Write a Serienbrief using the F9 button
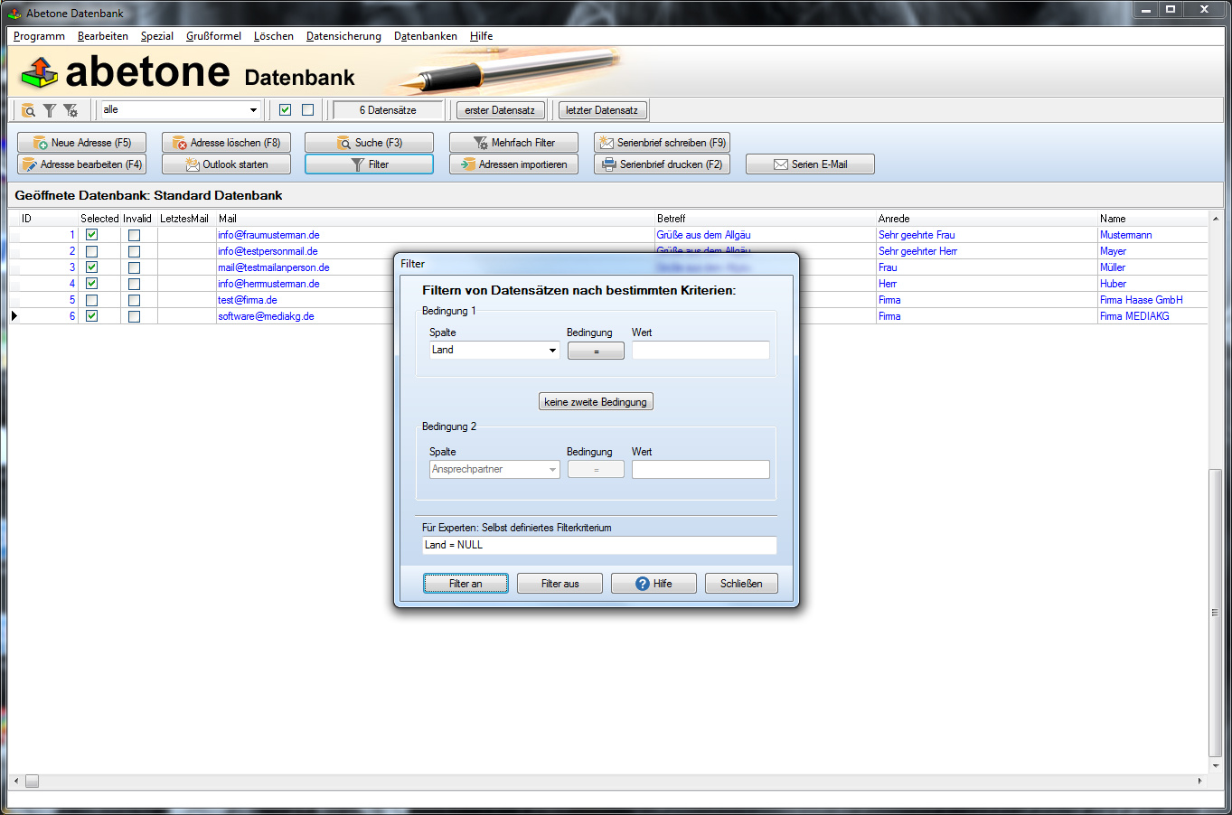This screenshot has width=1232, height=815. pos(662,142)
